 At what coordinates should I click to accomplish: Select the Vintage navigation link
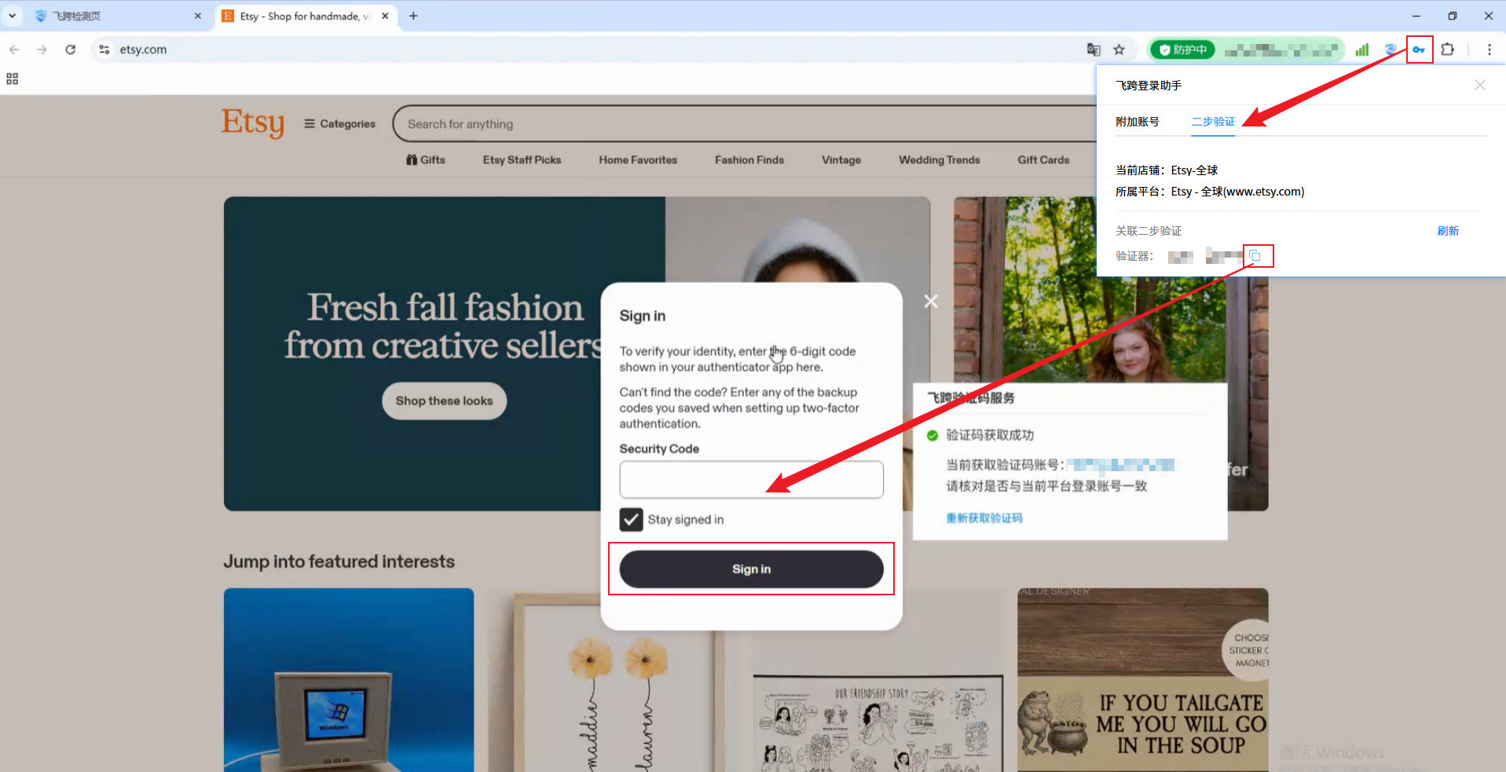pyautogui.click(x=841, y=160)
